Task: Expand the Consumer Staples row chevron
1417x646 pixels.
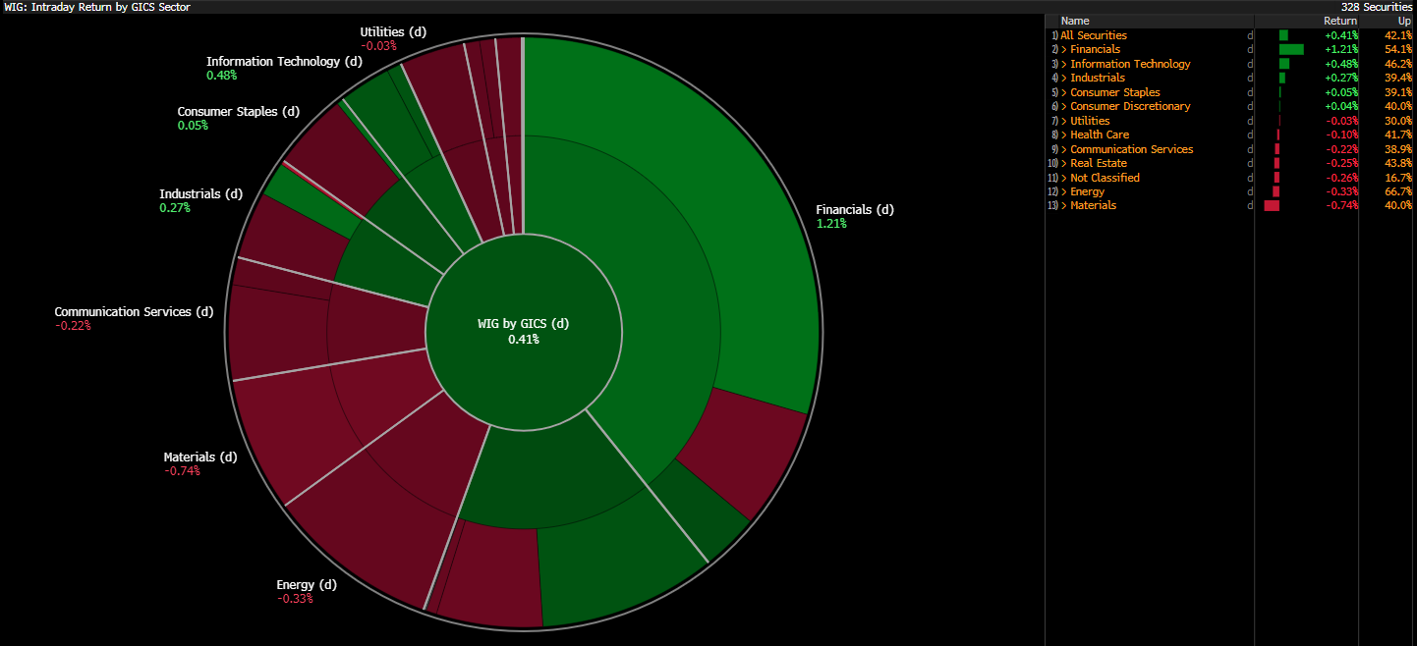Action: (x=1063, y=92)
